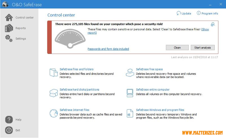Screen dimensions: 226x138
Task: Open the SafeErase hard disks/partitions link
Action: pos(79,89)
